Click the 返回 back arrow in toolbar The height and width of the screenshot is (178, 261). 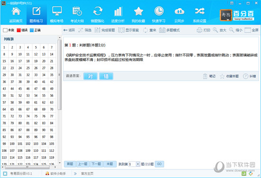69,30
